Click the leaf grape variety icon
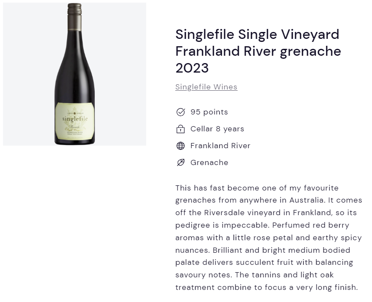The image size is (372, 302). [180, 162]
